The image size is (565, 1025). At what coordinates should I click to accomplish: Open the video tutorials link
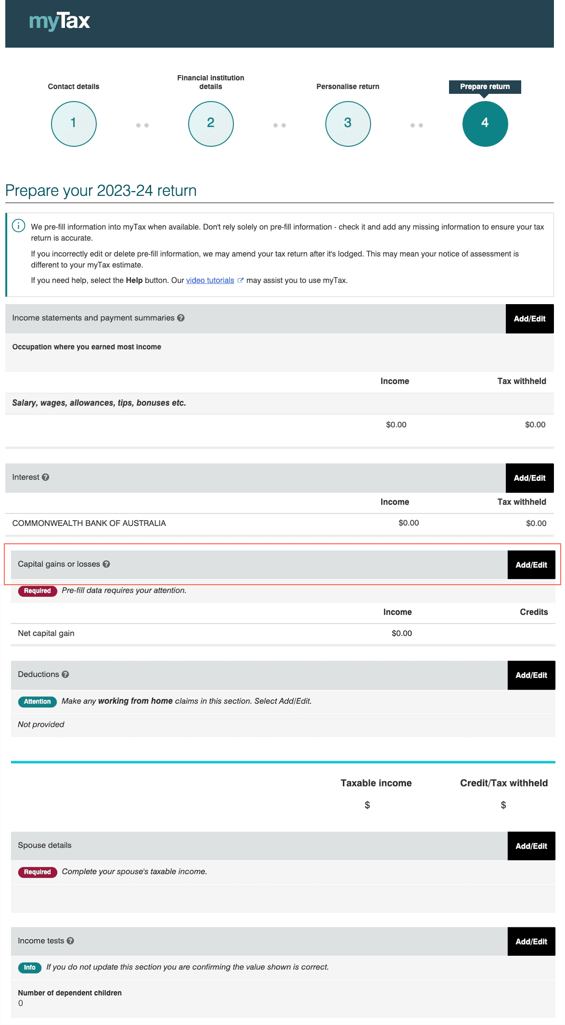(210, 281)
